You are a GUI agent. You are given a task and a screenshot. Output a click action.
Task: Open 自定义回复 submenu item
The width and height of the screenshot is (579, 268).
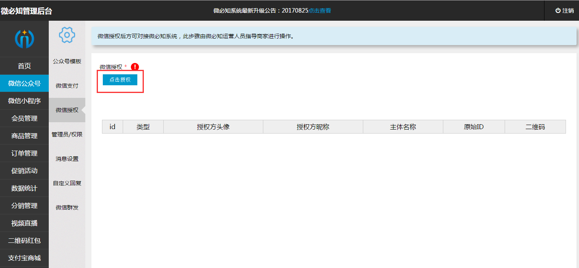click(x=67, y=183)
